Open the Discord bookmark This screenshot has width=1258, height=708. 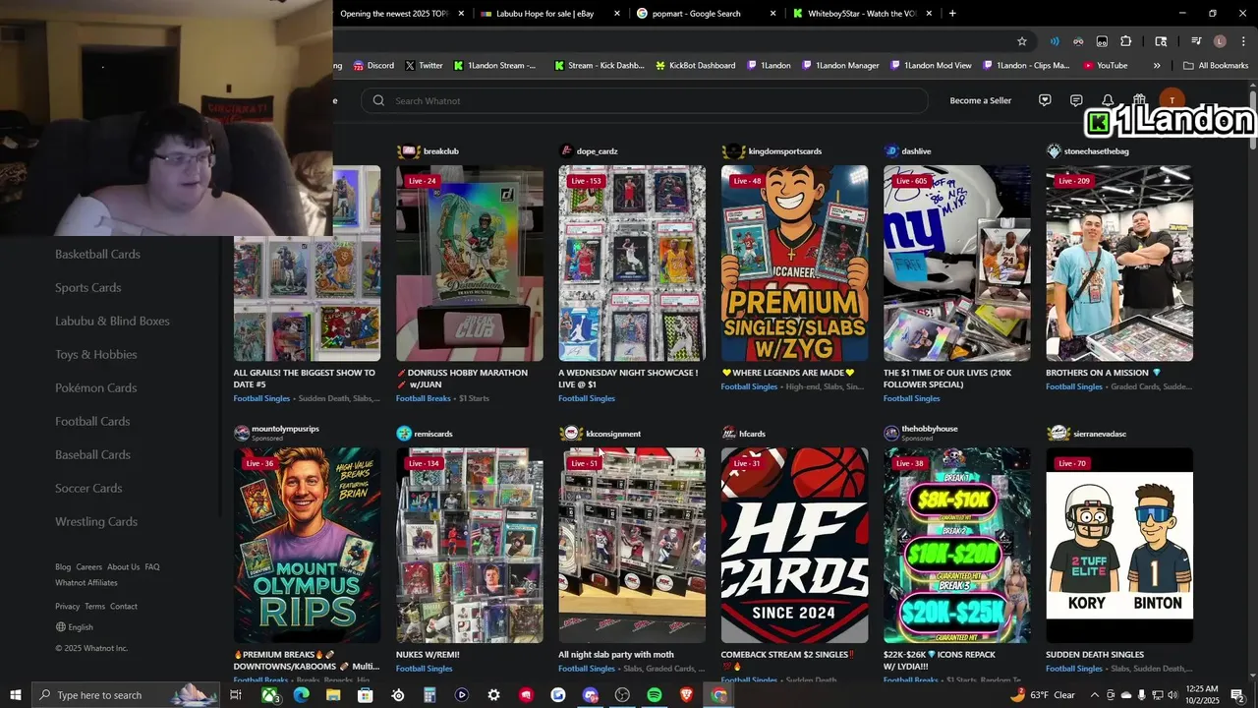pyautogui.click(x=372, y=66)
